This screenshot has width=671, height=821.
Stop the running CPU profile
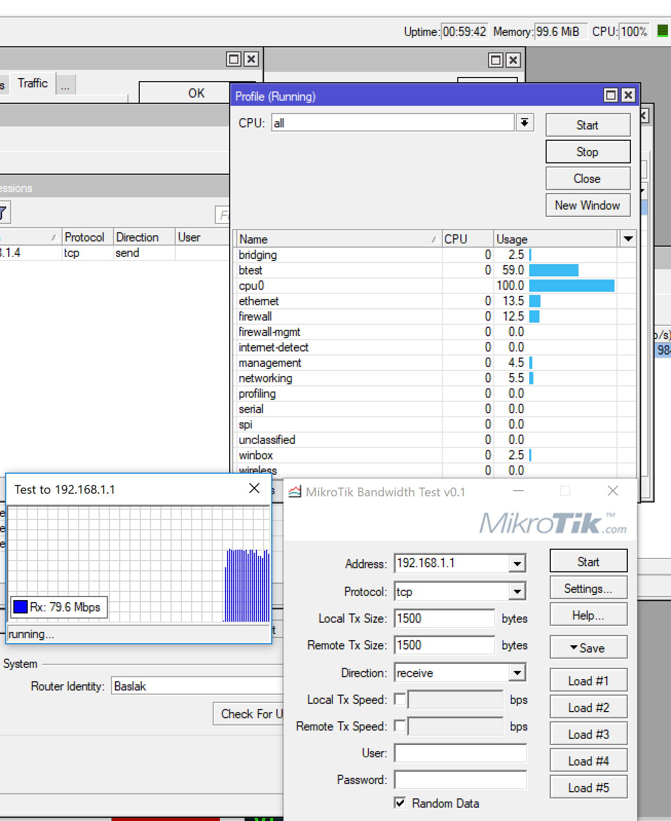click(x=588, y=152)
